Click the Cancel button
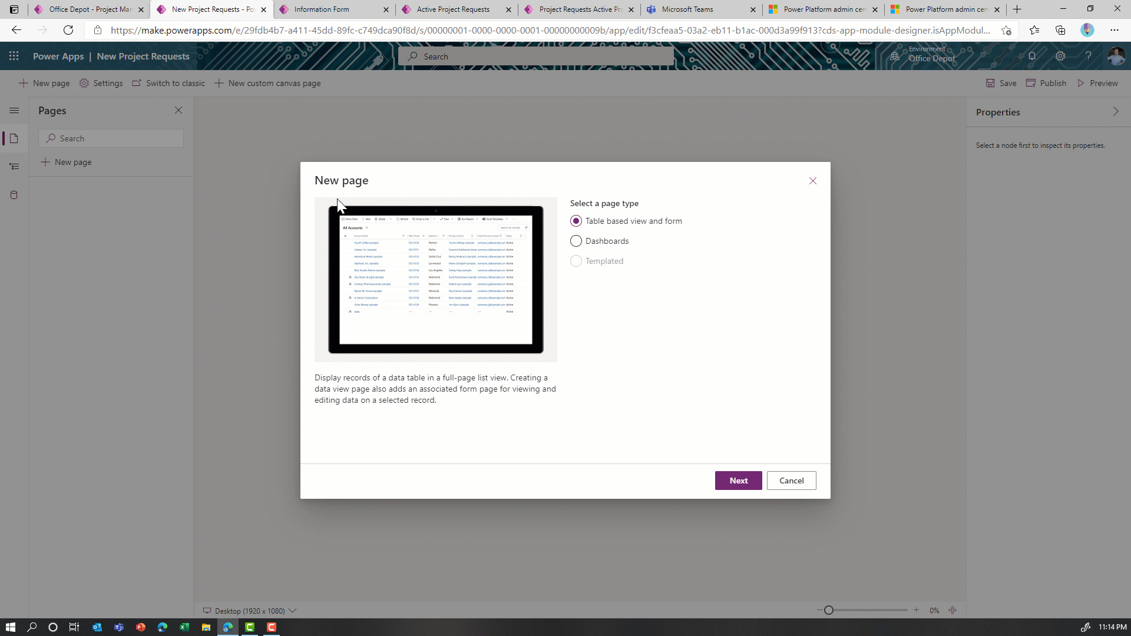Screen dimensions: 1131x636 [791, 481]
